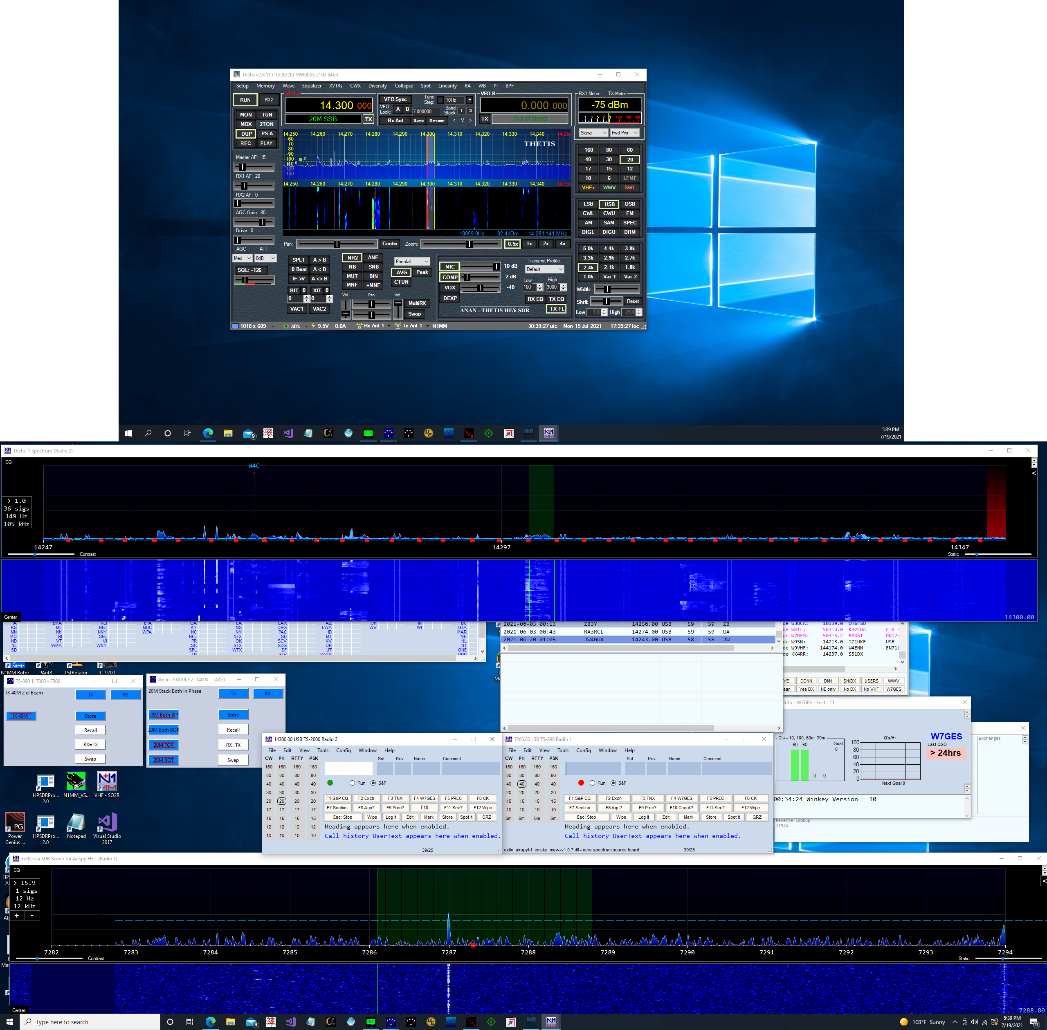Open RX1 meter Signal dropdown

(x=593, y=132)
